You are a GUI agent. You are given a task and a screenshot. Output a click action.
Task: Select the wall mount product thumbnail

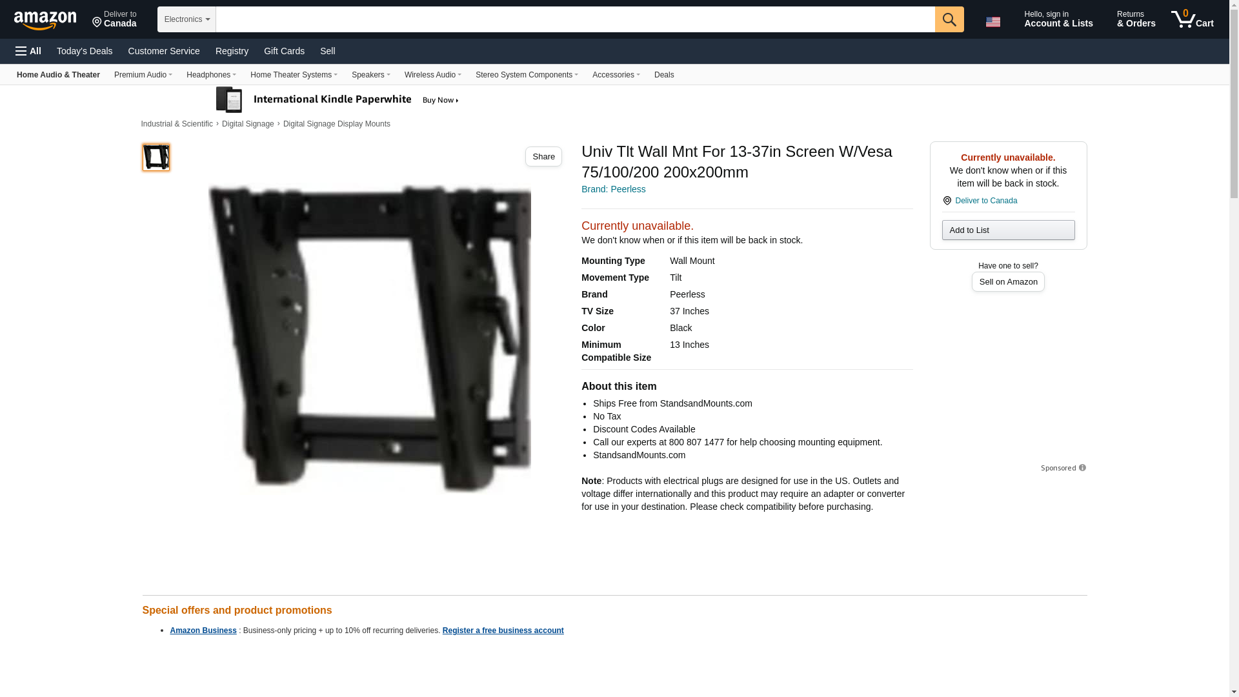click(x=156, y=157)
